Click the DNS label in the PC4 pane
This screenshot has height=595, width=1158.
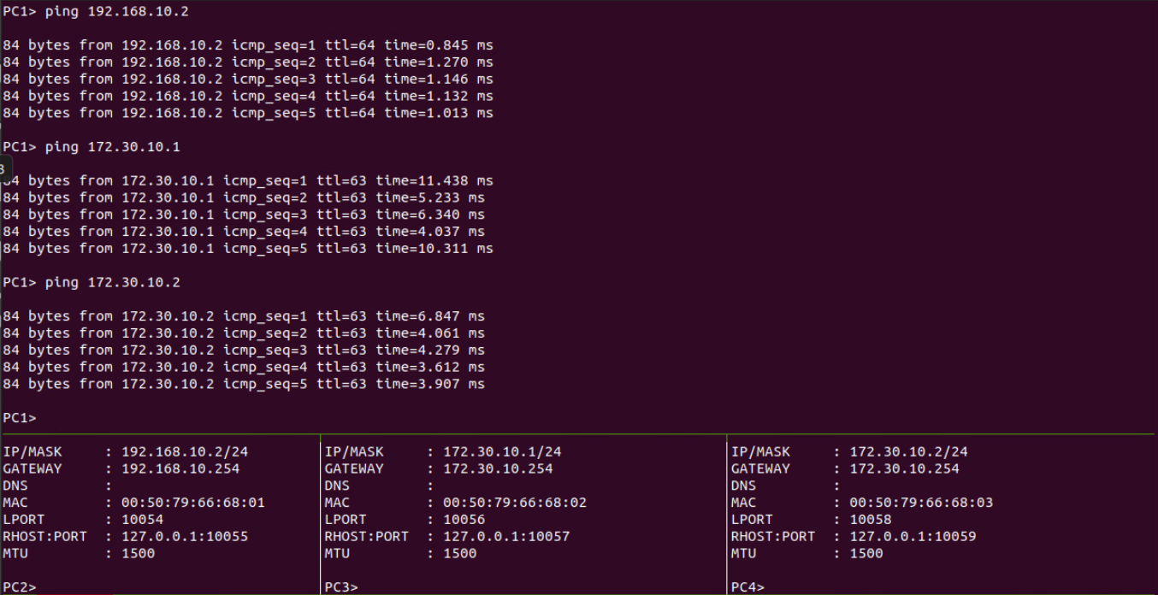tap(743, 486)
